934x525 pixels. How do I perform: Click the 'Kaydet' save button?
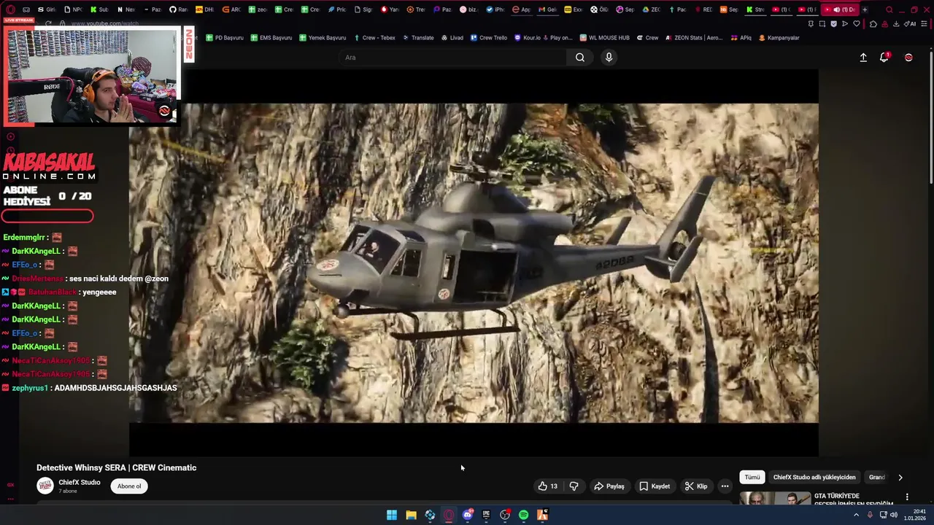(655, 486)
